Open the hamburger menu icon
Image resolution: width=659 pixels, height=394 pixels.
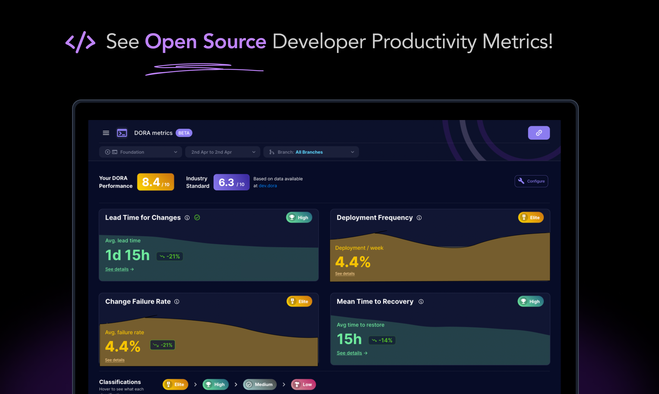pos(106,133)
